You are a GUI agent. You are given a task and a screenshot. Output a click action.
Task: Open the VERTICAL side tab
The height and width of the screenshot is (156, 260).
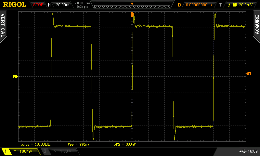point(3,26)
